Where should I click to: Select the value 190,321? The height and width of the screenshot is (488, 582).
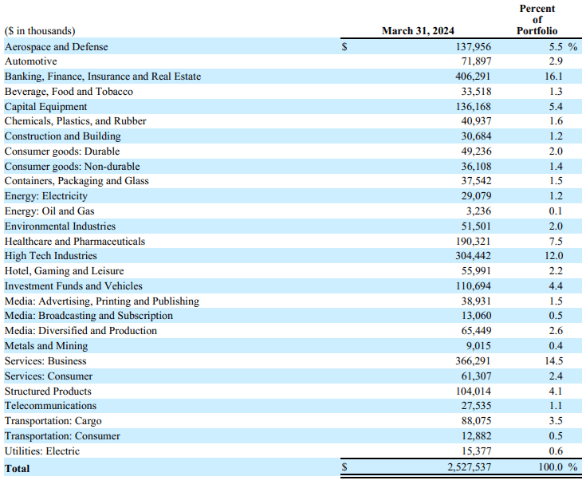(474, 242)
